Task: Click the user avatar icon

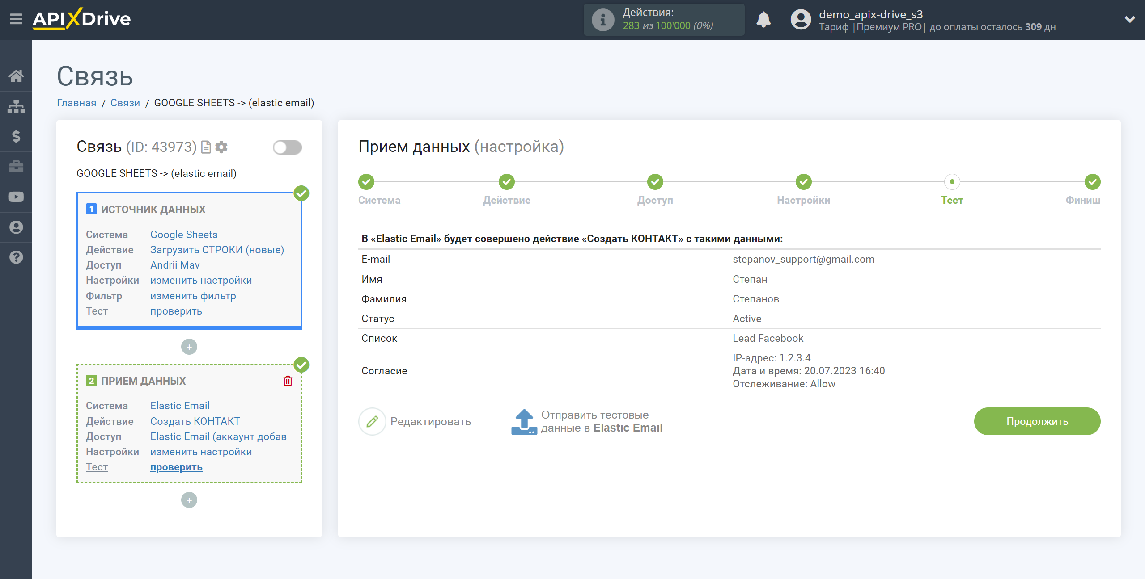Action: tap(801, 20)
